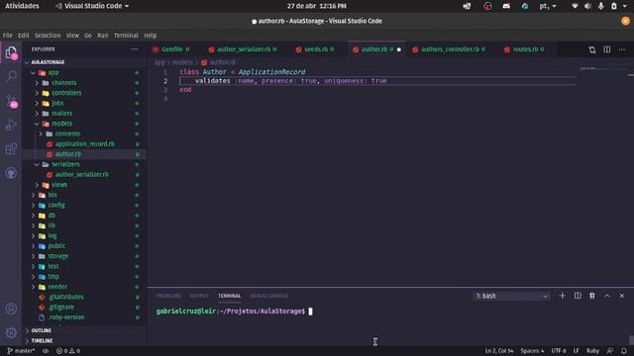Viewport: 634px width, 356px height.
Task: Switch to the Gemfile tab
Action: point(171,49)
